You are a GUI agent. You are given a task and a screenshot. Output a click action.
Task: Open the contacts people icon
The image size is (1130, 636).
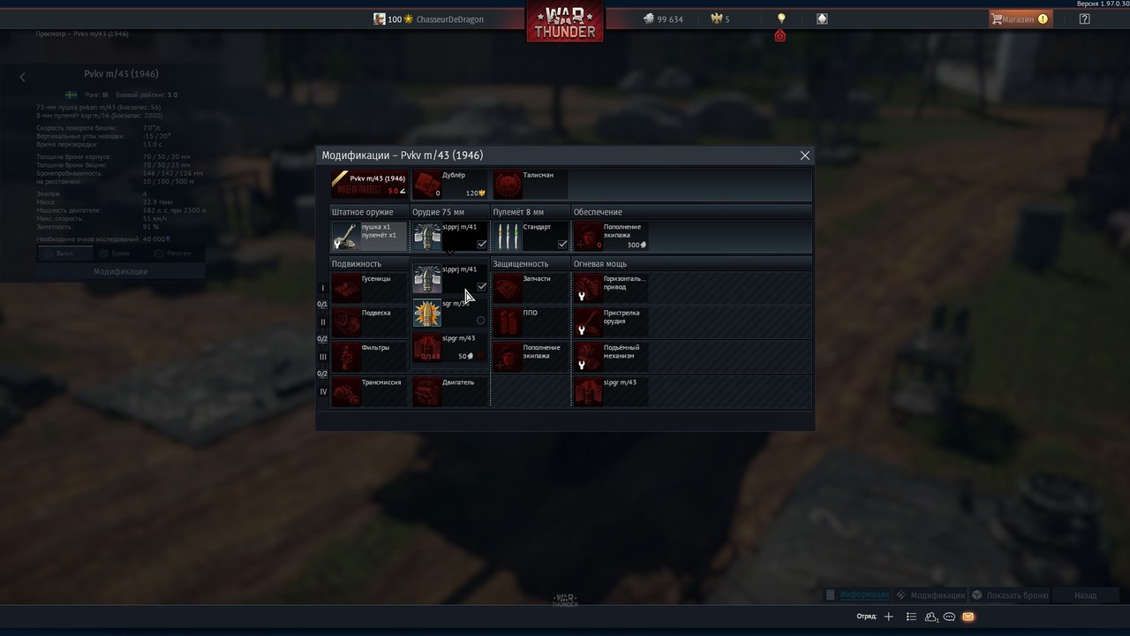click(x=931, y=617)
